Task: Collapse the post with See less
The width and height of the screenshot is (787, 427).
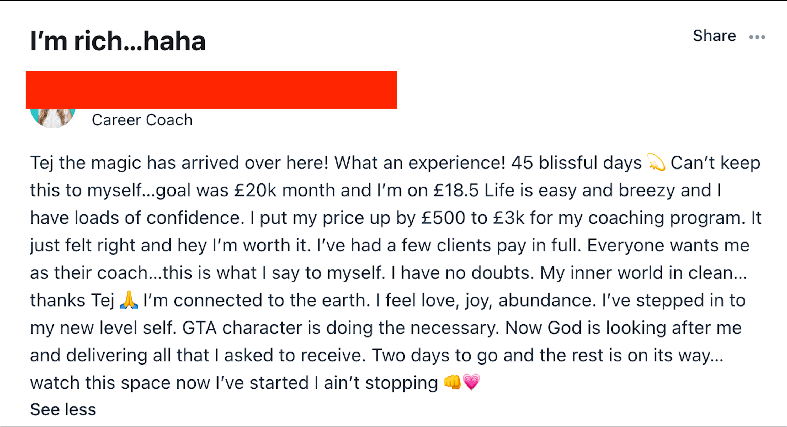Action: pyautogui.click(x=63, y=409)
